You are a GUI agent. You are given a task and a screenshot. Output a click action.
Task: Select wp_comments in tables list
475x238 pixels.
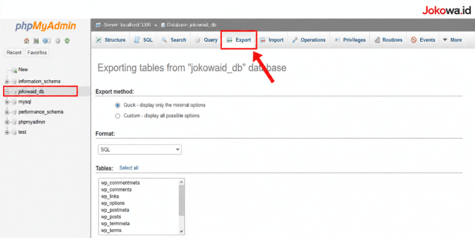coord(116,190)
